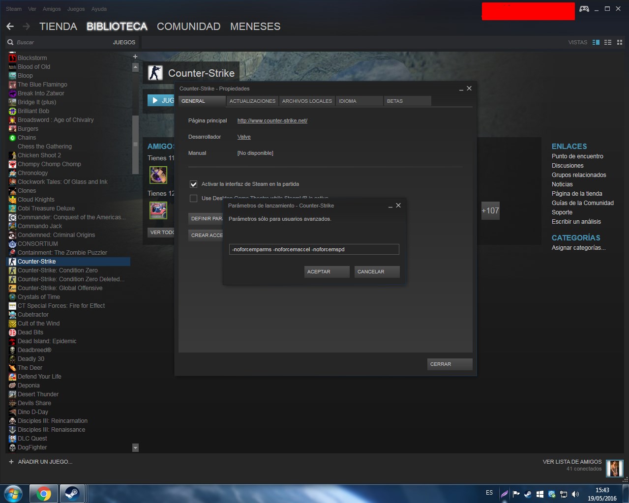Image resolution: width=629 pixels, height=503 pixels.
Task: Click Página de la tienda link
Action: (x=577, y=194)
